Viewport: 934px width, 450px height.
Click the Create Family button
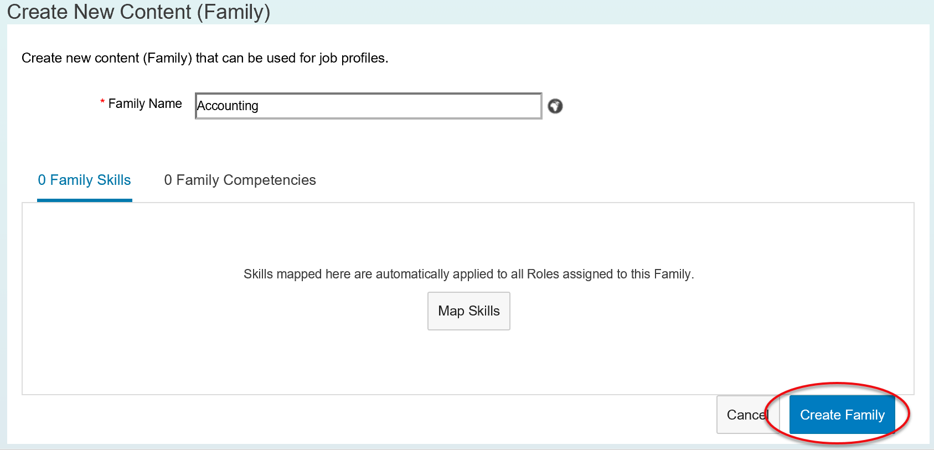click(842, 415)
